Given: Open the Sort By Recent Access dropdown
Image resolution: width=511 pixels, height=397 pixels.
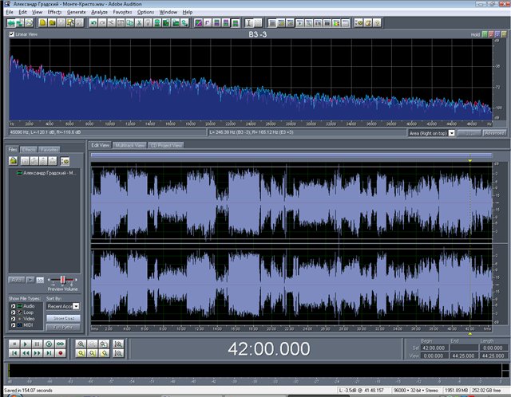Looking at the screenshot, I should 76,306.
